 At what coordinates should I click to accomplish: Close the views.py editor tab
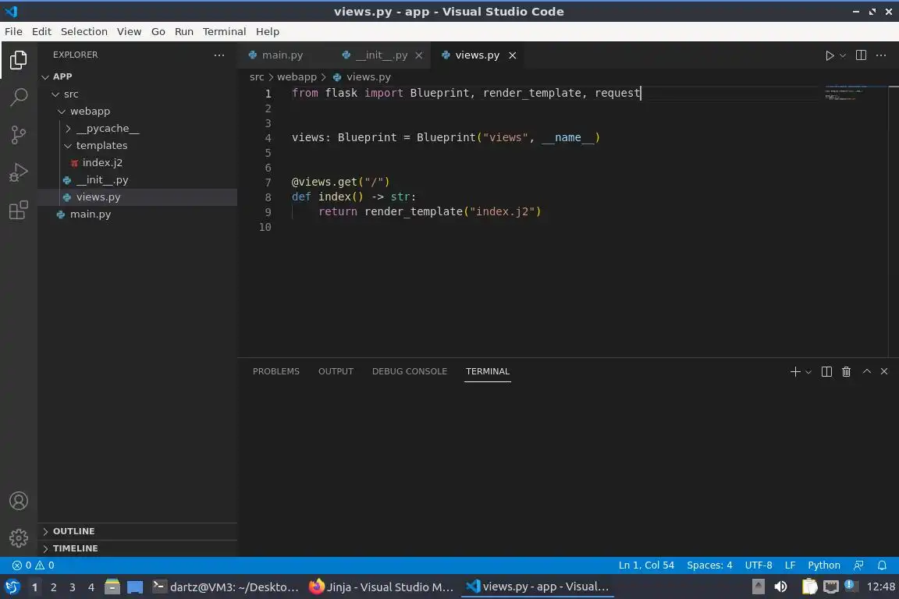(513, 55)
